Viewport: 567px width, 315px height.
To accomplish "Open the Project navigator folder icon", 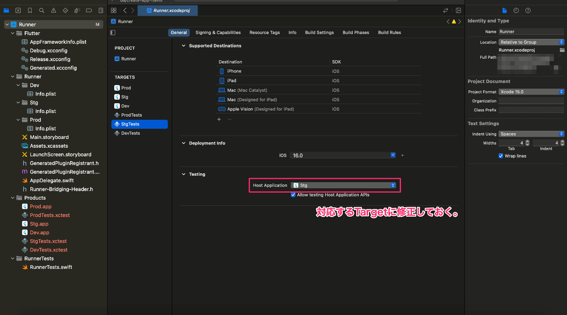I will (6, 11).
